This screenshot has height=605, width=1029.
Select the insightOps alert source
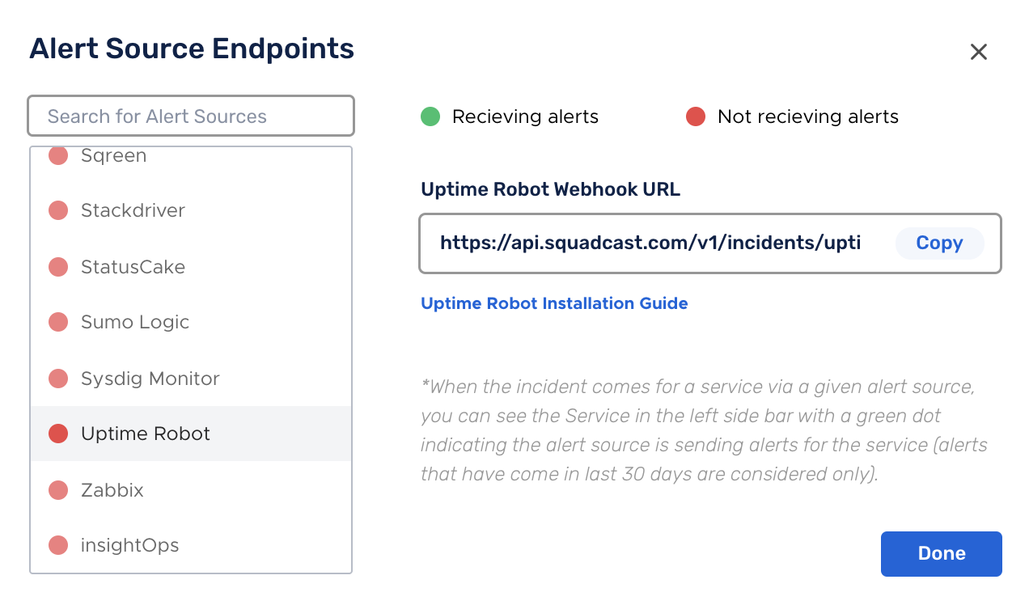(191, 545)
